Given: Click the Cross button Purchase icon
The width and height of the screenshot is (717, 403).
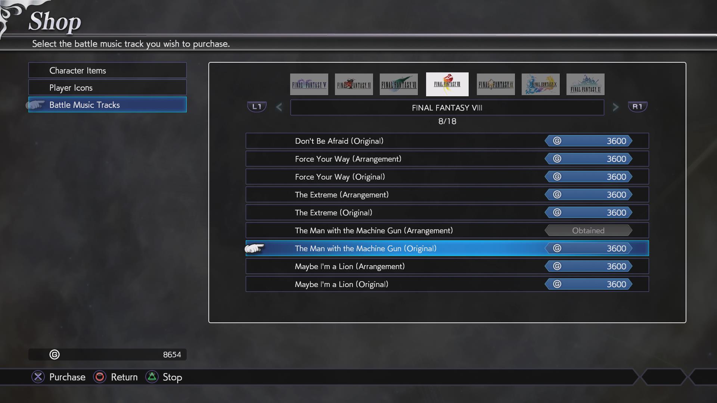Looking at the screenshot, I should click(x=38, y=377).
